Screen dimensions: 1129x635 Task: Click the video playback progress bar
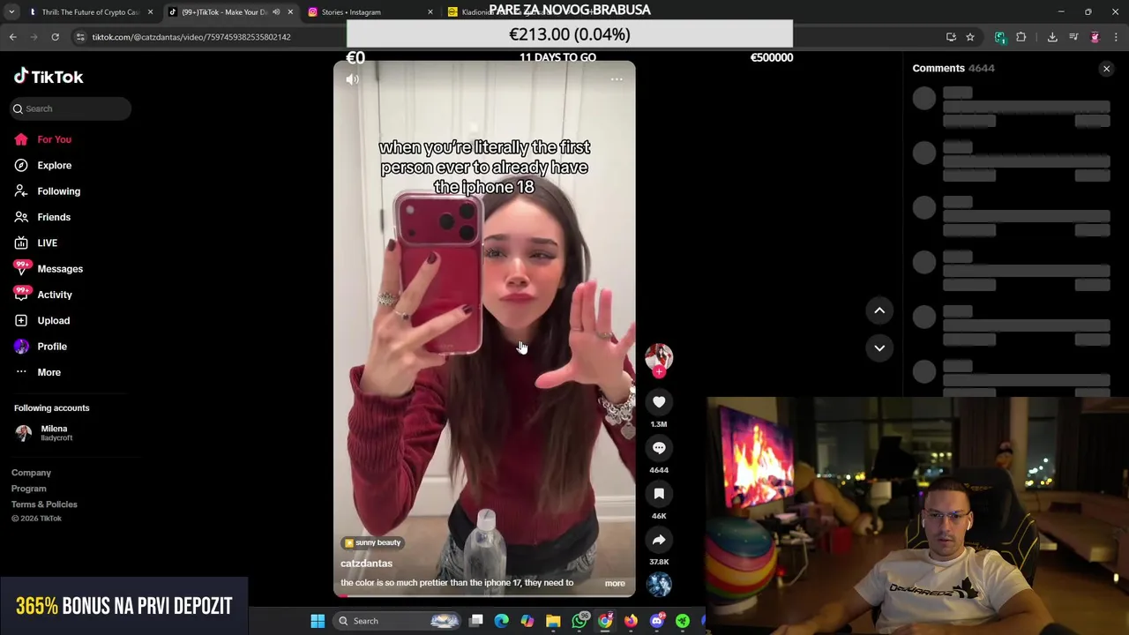[484, 595]
